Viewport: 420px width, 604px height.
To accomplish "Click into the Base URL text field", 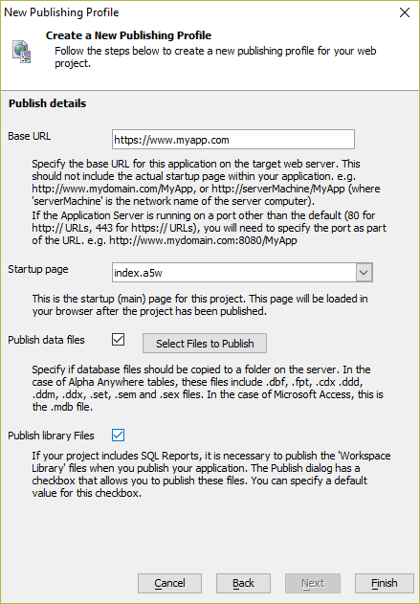I will click(x=233, y=140).
